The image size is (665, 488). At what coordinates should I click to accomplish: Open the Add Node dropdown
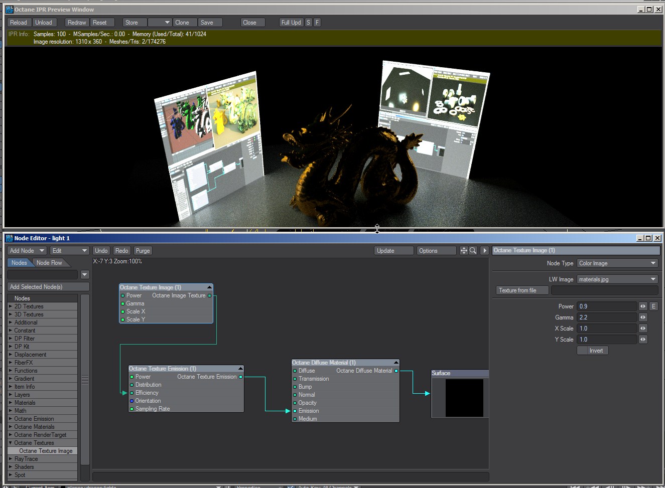coord(27,251)
